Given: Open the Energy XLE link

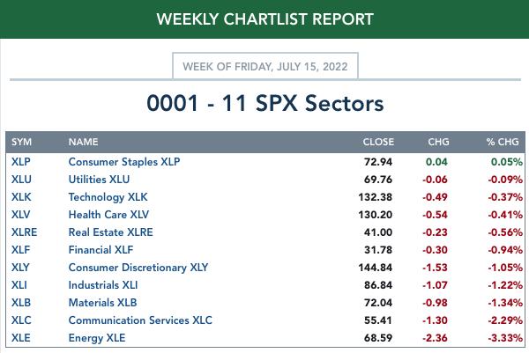Looking at the screenshot, I should tap(97, 338).
